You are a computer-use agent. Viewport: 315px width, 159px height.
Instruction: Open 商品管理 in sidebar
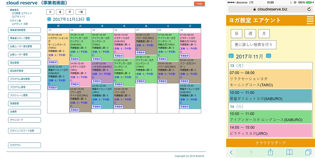(24, 63)
